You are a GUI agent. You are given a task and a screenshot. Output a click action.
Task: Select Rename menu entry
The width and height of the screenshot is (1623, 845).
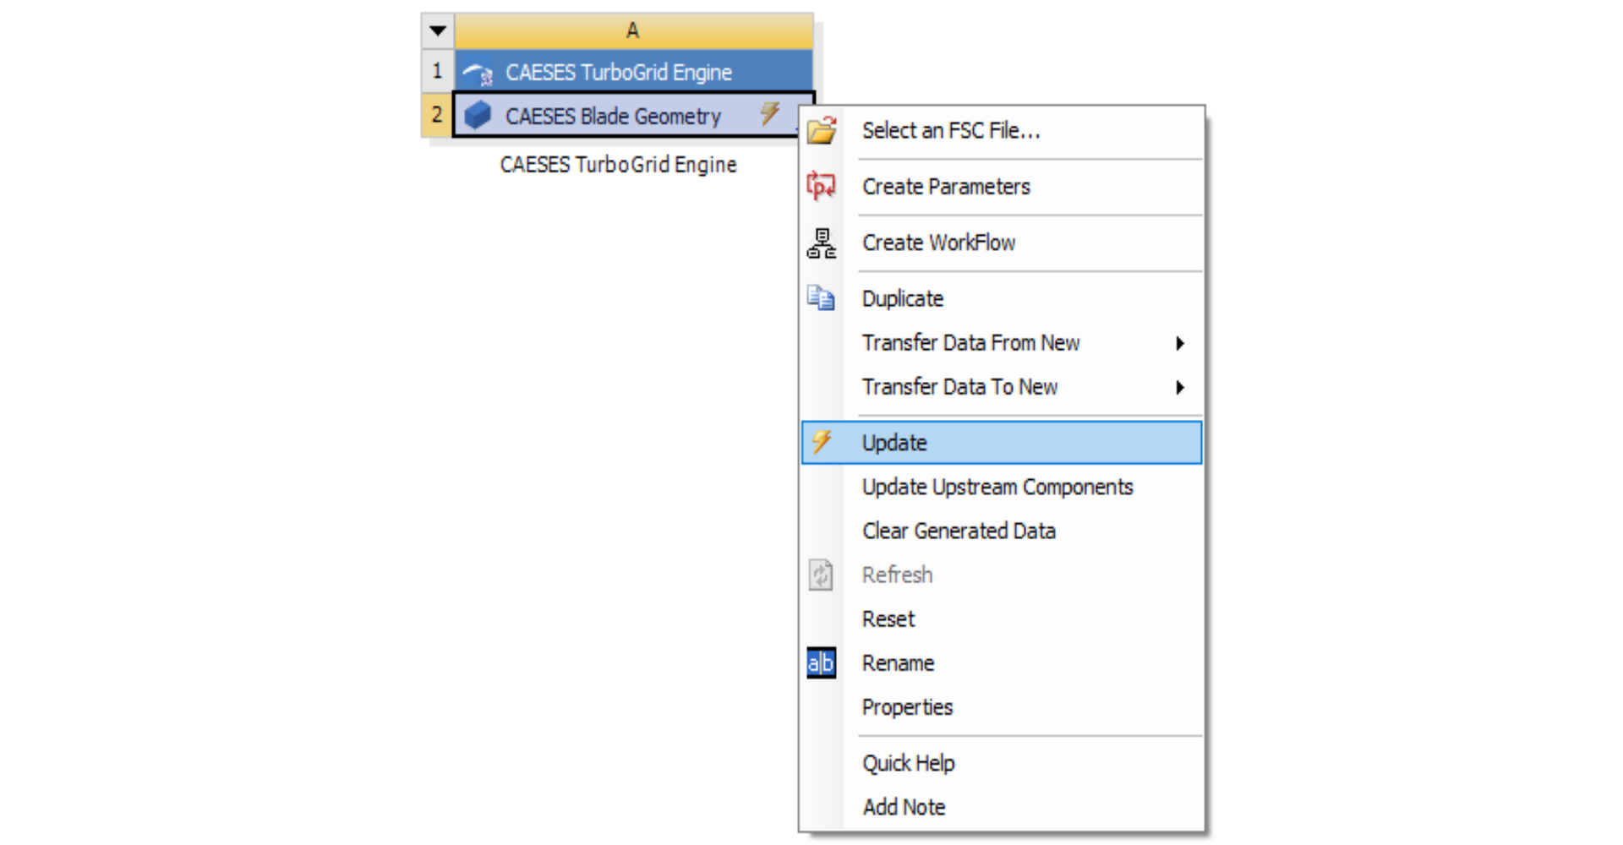pos(1002,662)
